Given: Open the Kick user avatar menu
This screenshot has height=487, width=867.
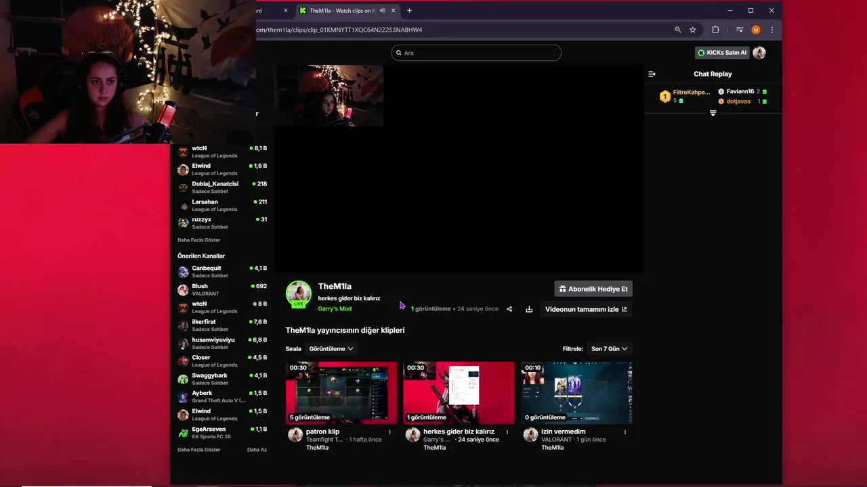Looking at the screenshot, I should click(759, 53).
